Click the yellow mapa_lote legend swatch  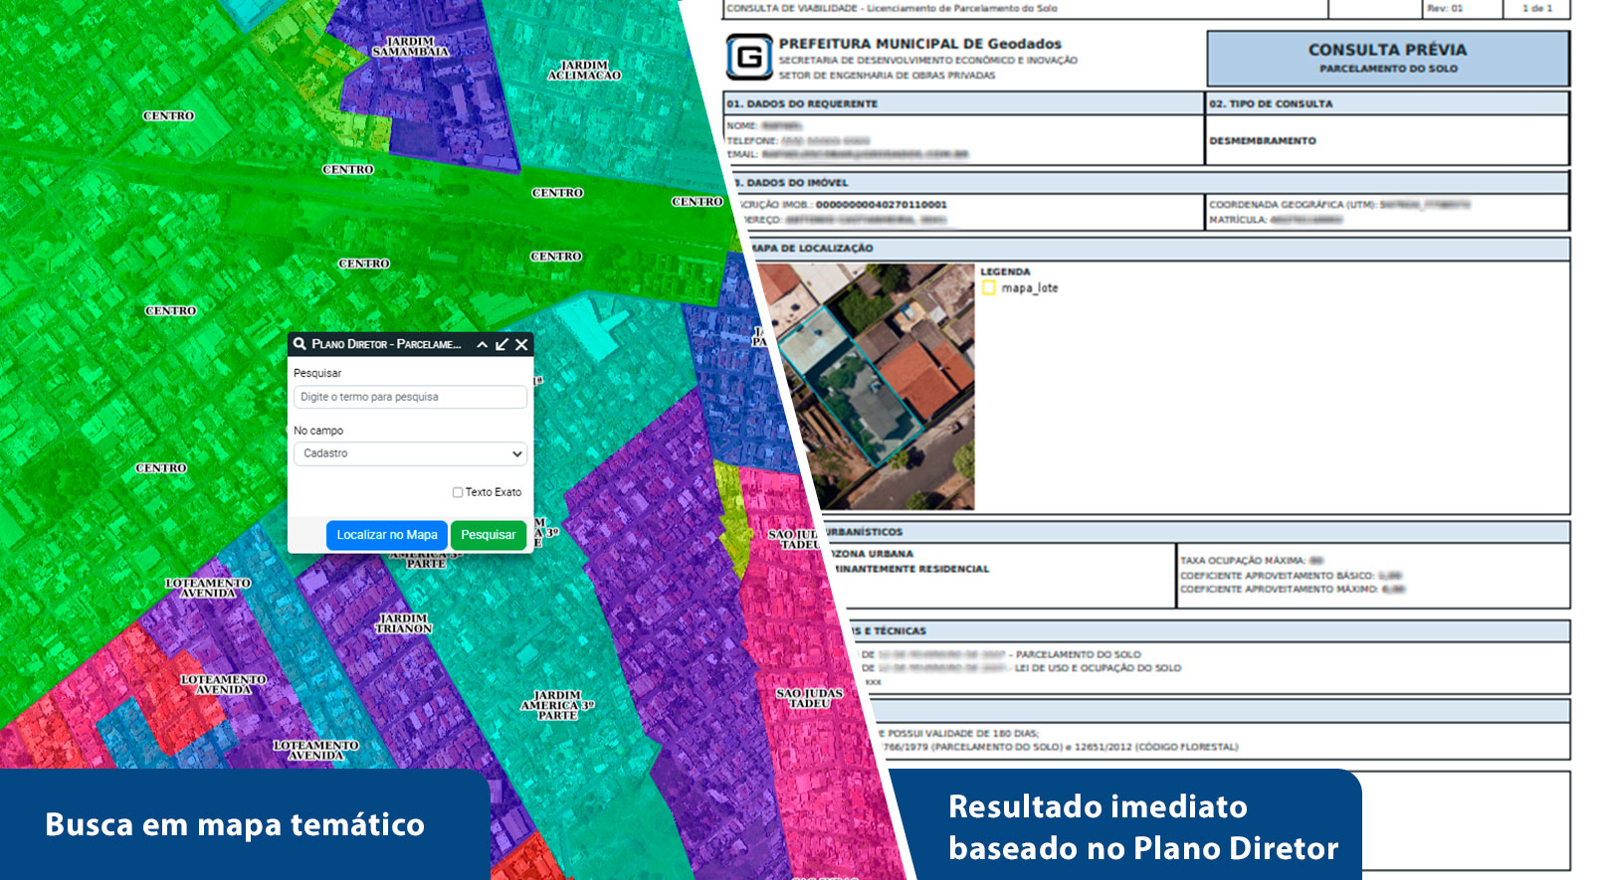[x=988, y=288]
